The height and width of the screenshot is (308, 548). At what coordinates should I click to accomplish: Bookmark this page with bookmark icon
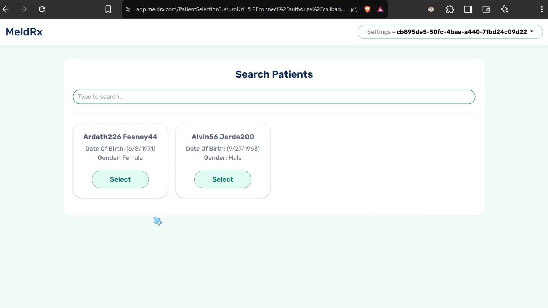point(108,9)
